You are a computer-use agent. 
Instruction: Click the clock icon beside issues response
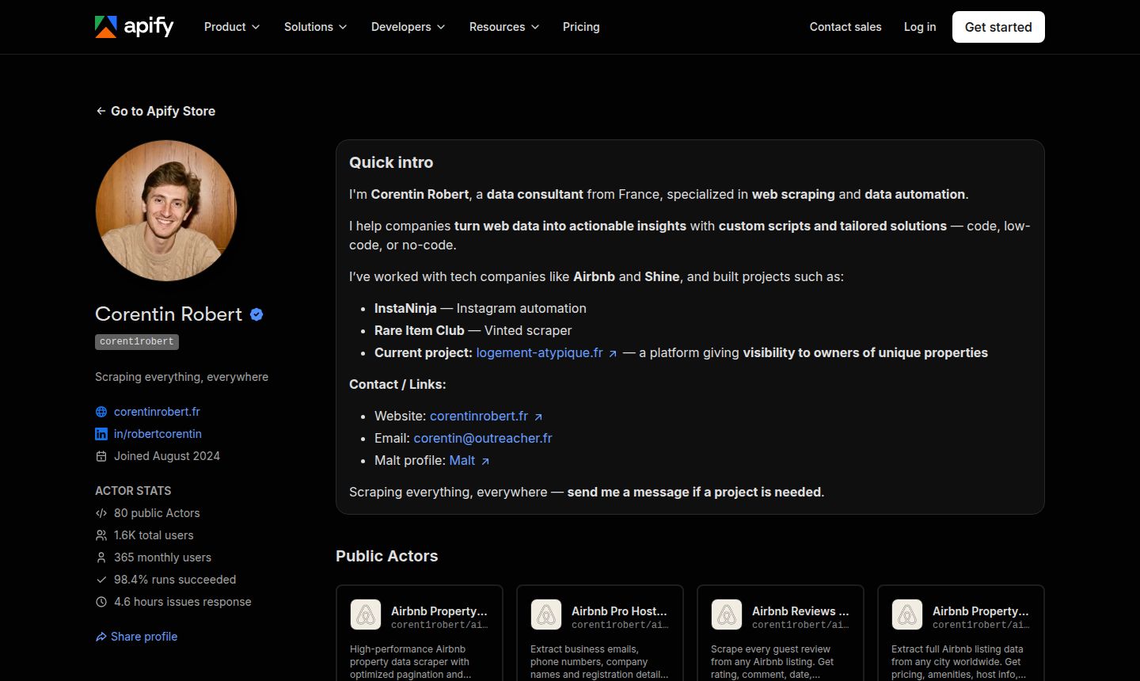101,602
